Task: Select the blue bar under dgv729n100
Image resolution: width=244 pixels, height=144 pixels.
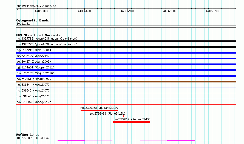Action: [x=126, y=59]
